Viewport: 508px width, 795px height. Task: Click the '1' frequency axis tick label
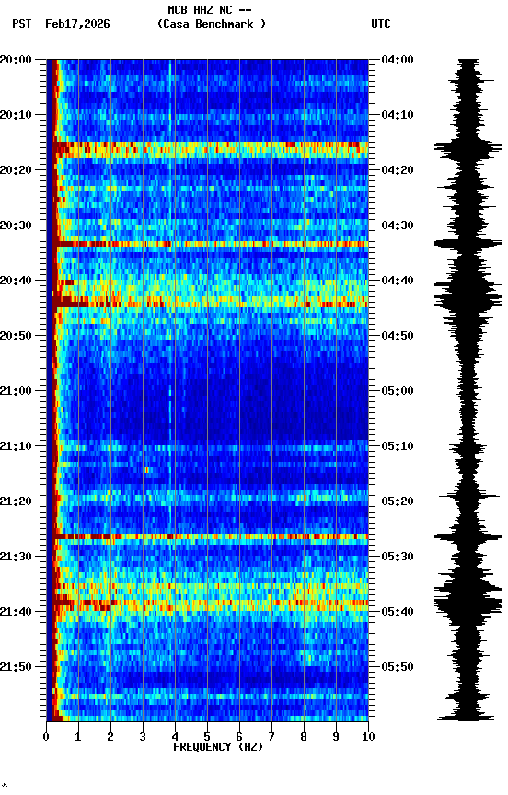78,737
